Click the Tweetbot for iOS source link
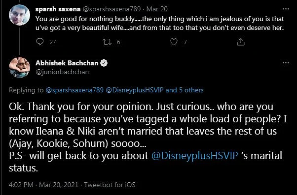Image resolution: width=297 pixels, height=195 pixels. click(x=110, y=185)
